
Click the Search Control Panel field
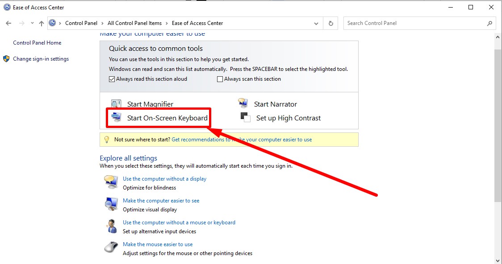click(x=415, y=23)
